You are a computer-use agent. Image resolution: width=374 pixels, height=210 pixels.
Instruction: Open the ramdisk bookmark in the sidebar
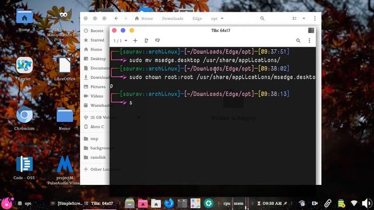coord(95,157)
